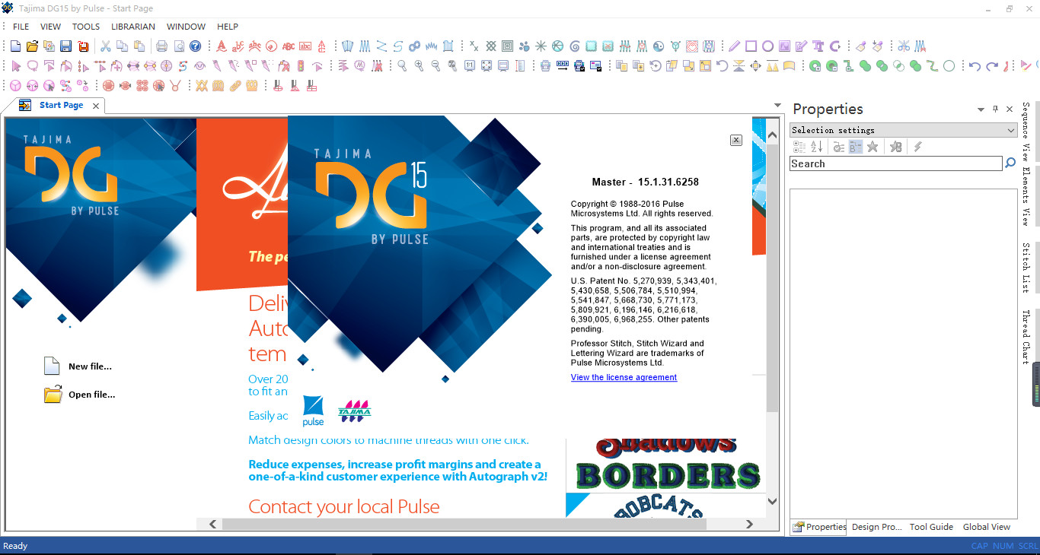Click the asterisk star stitch icon
Image resolution: width=1040 pixels, height=555 pixels.
click(x=541, y=46)
